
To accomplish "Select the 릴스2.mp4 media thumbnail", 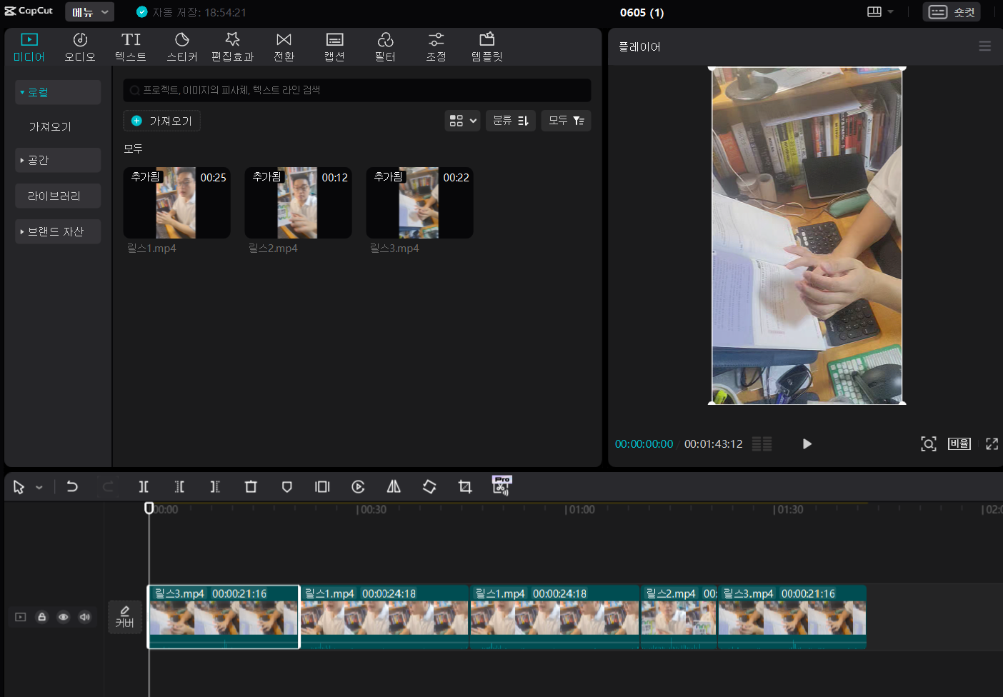I will [298, 203].
